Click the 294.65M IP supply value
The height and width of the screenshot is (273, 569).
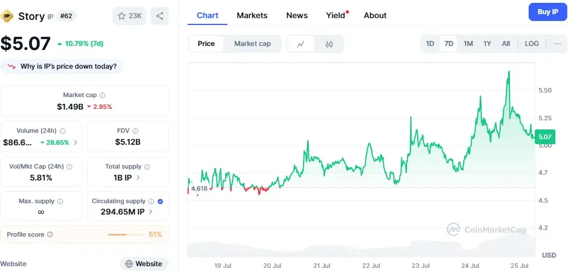pos(123,212)
